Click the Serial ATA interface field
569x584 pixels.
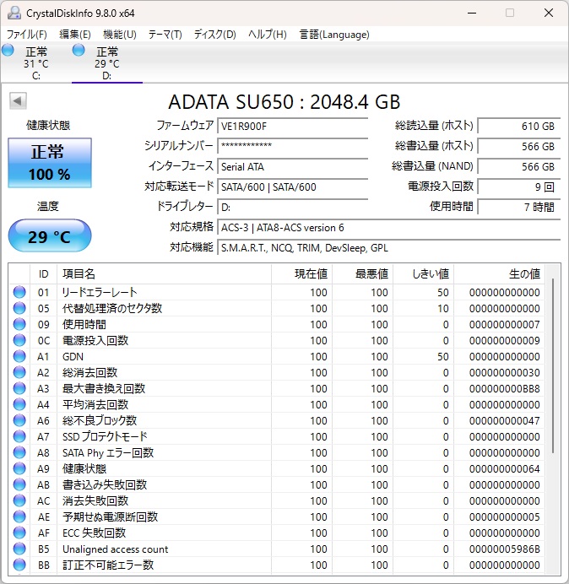tap(292, 166)
